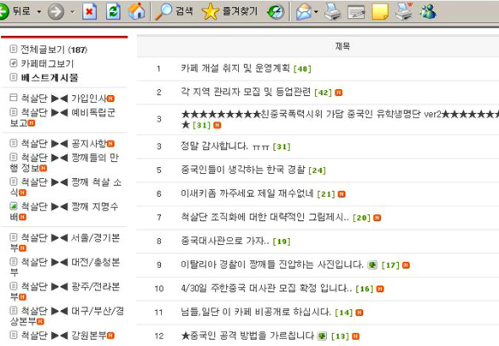Select 전체글보기 (187) in sidebar
The width and height of the screenshot is (499, 346).
coord(54,50)
